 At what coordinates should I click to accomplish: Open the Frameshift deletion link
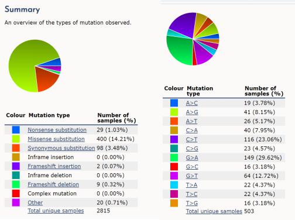[53, 184]
